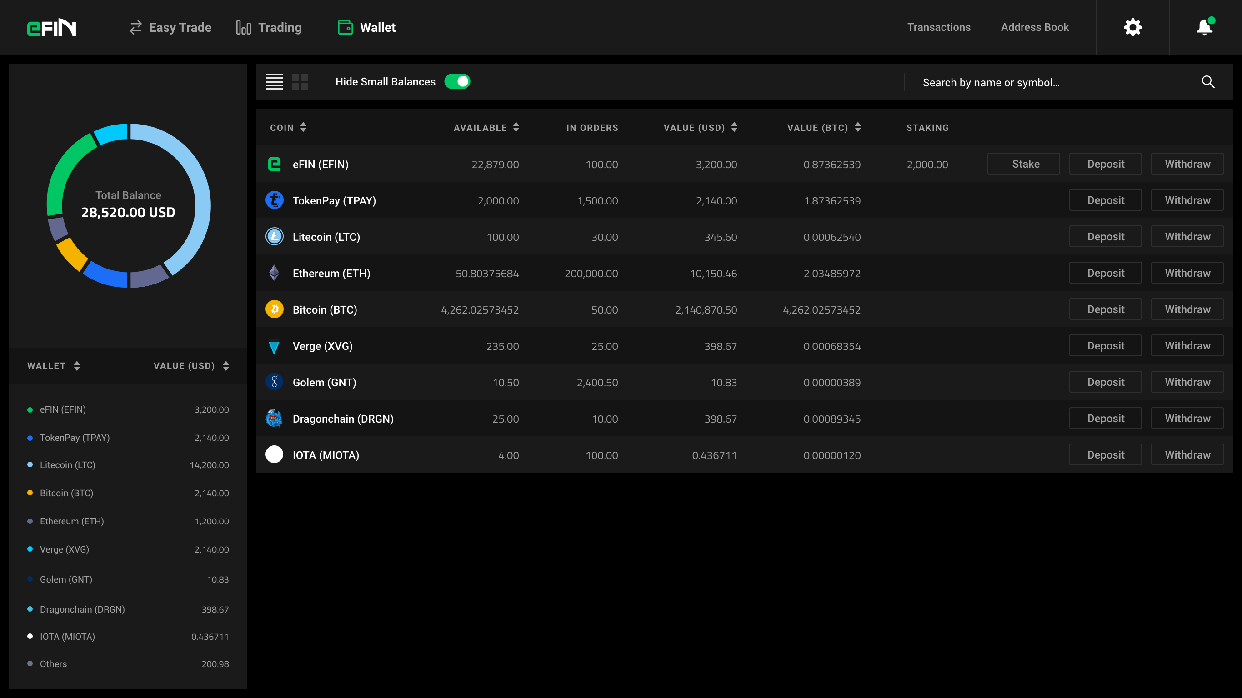Click the TokenPay coin icon
The height and width of the screenshot is (698, 1242).
[274, 200]
